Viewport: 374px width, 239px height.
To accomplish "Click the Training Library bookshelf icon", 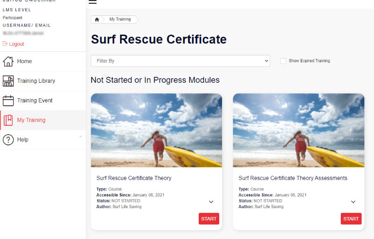I will click(x=8, y=81).
